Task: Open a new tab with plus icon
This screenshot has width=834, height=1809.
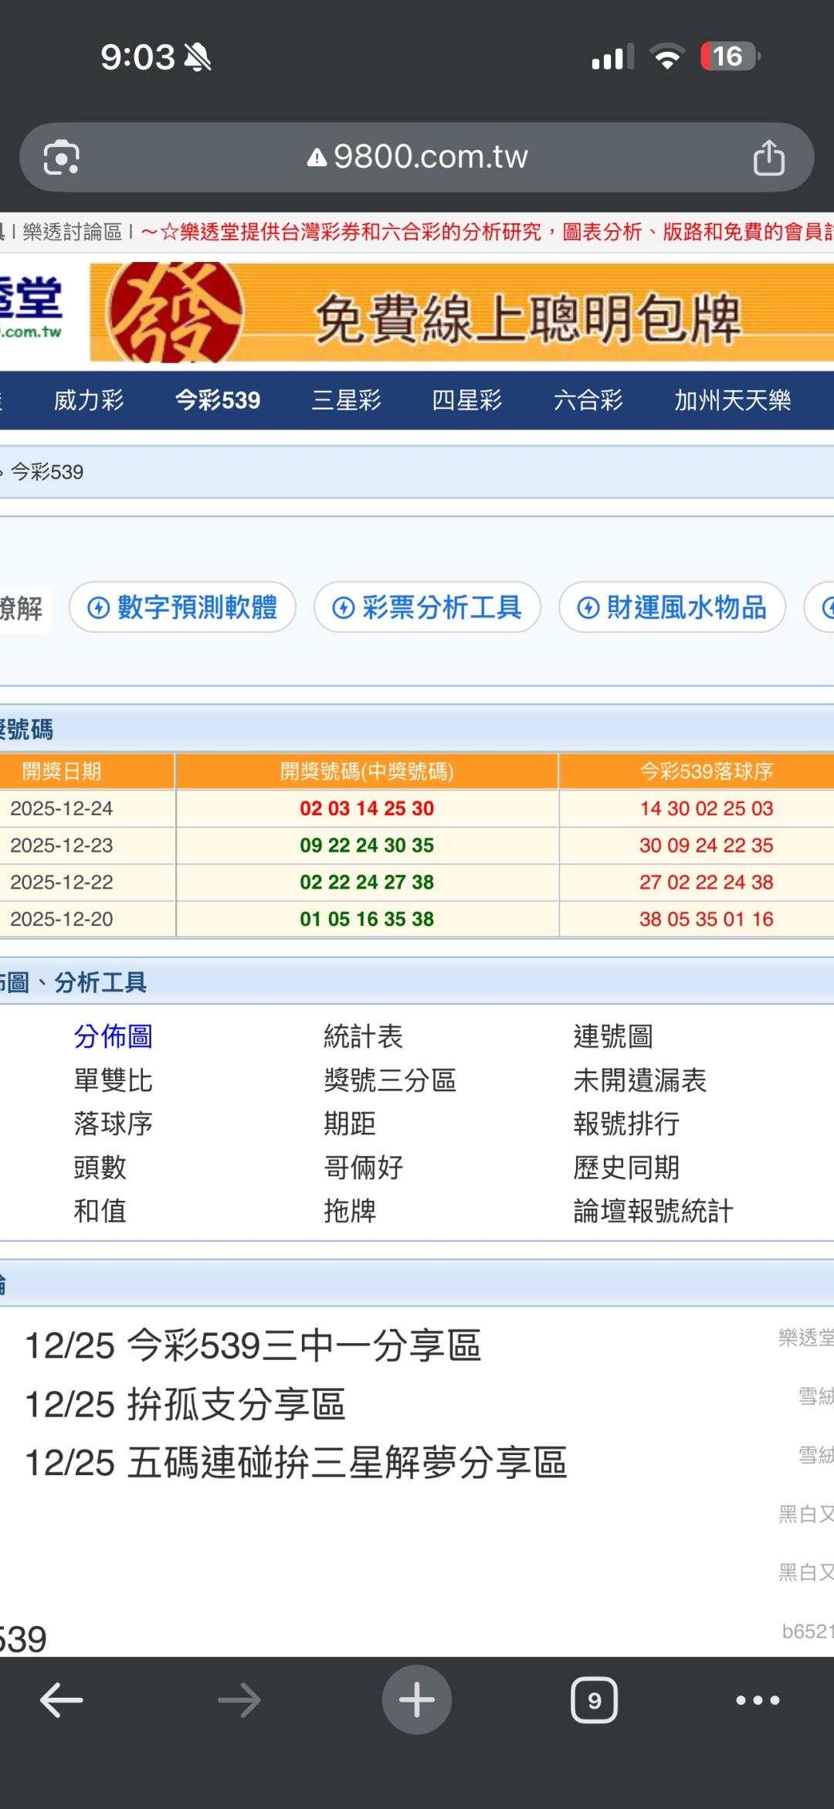Action: pos(417,1700)
